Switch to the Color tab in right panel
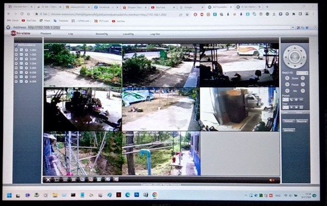 tap(285, 112)
